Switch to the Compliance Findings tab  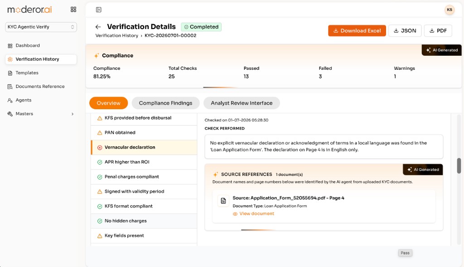tap(165, 103)
